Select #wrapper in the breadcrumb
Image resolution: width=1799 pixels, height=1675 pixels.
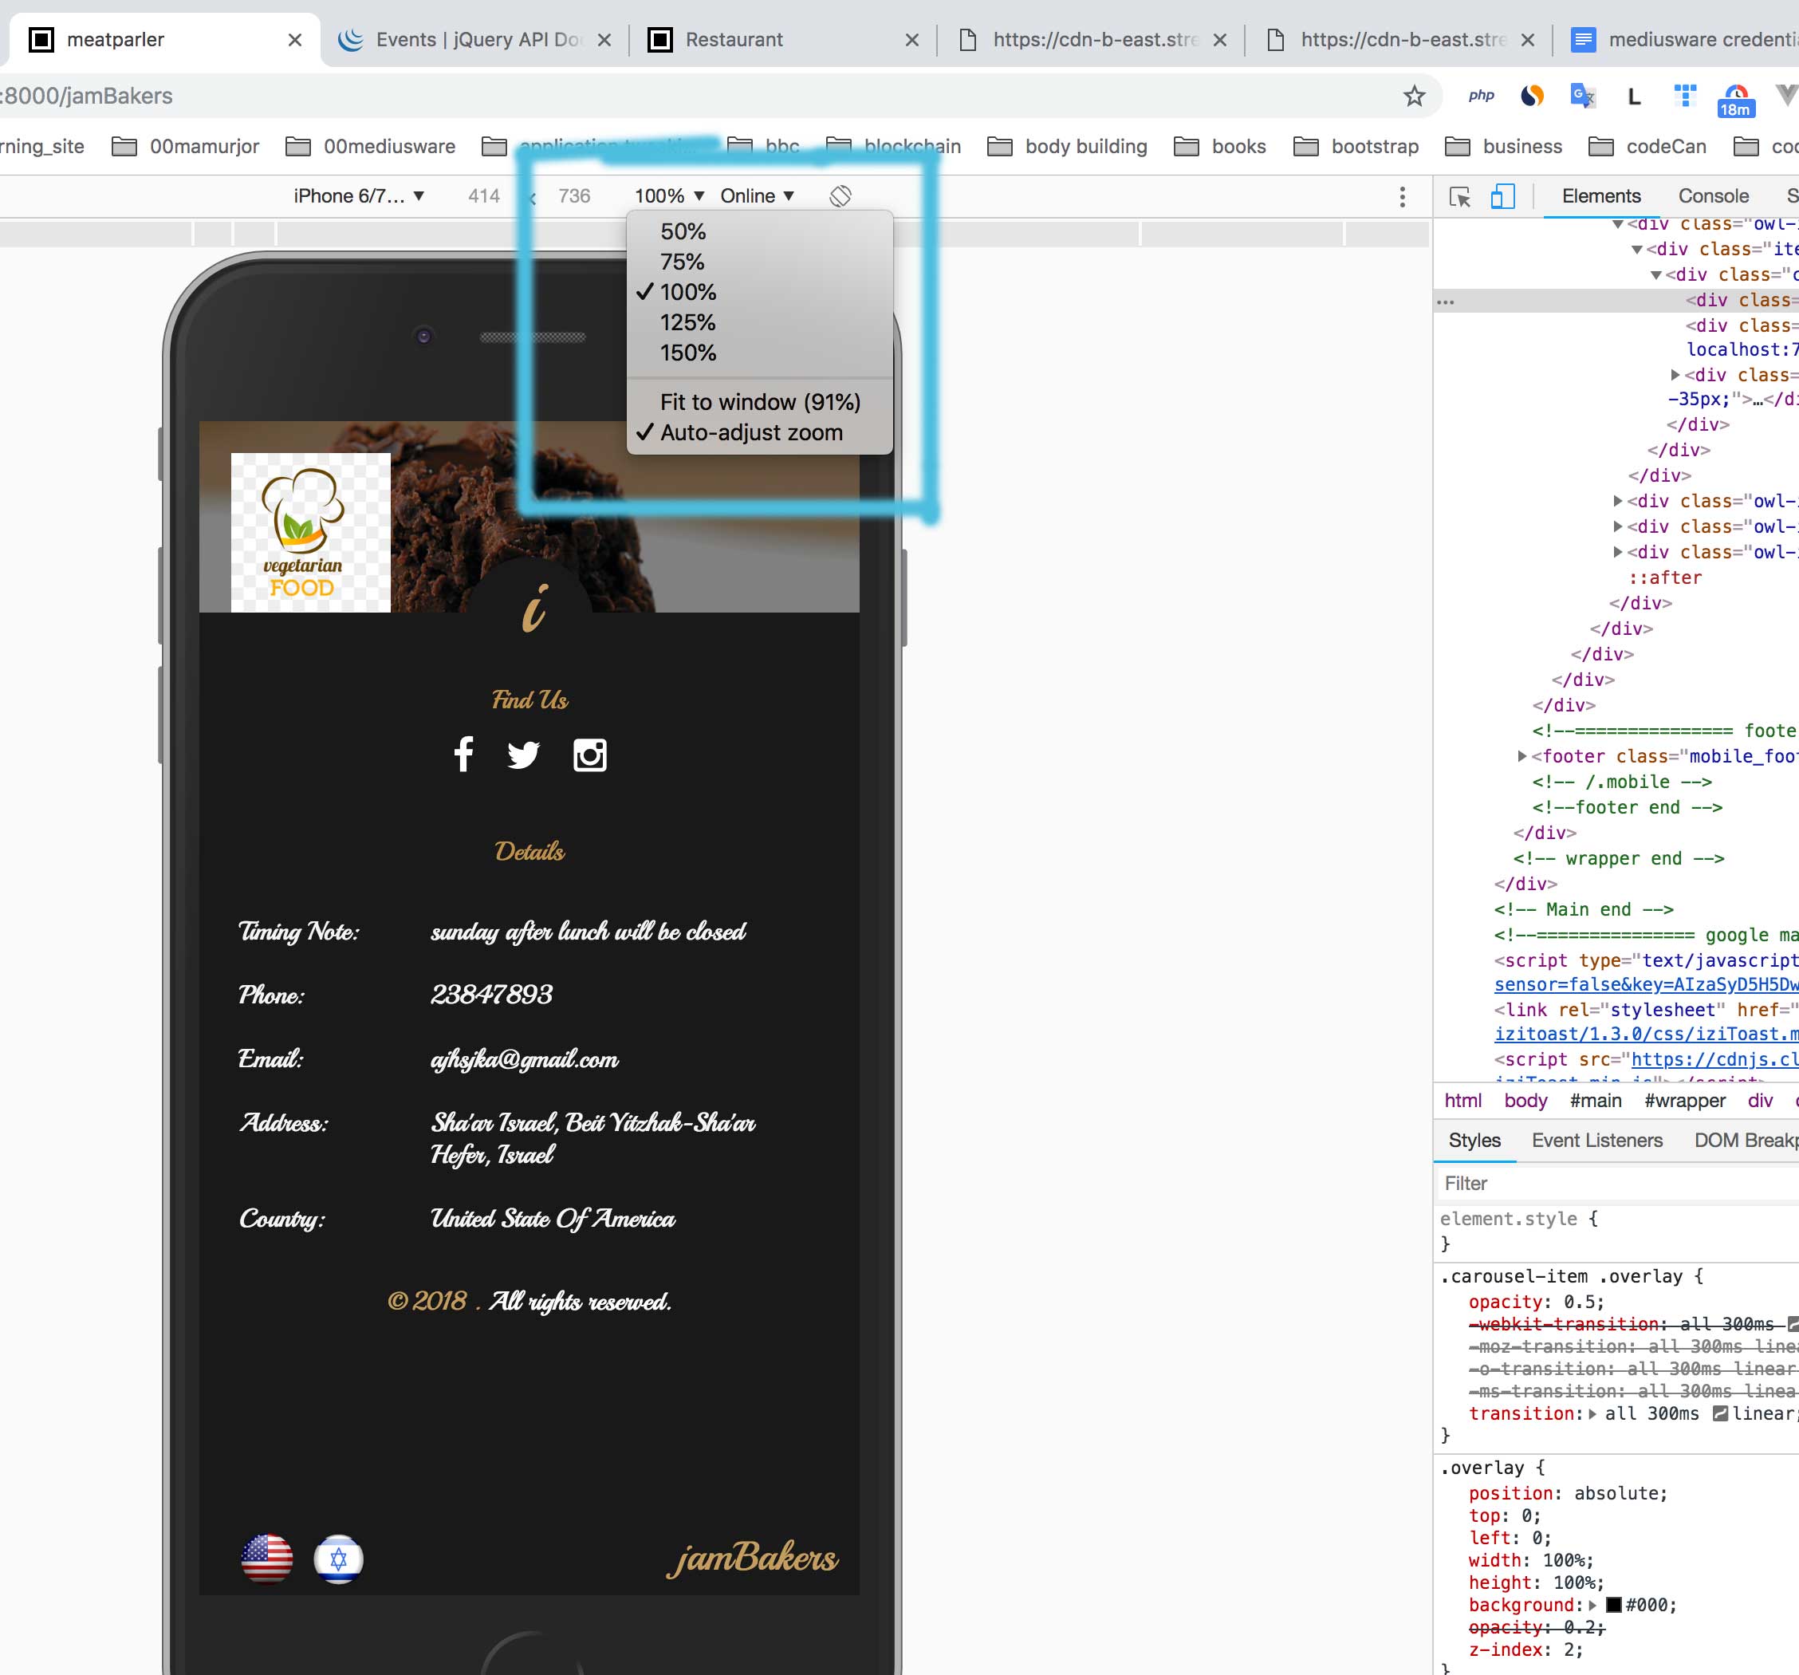[x=1684, y=1101]
